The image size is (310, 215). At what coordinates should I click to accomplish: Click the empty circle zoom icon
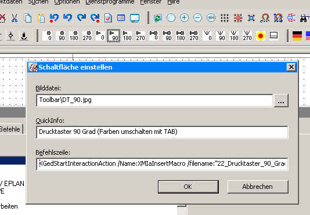171,18
